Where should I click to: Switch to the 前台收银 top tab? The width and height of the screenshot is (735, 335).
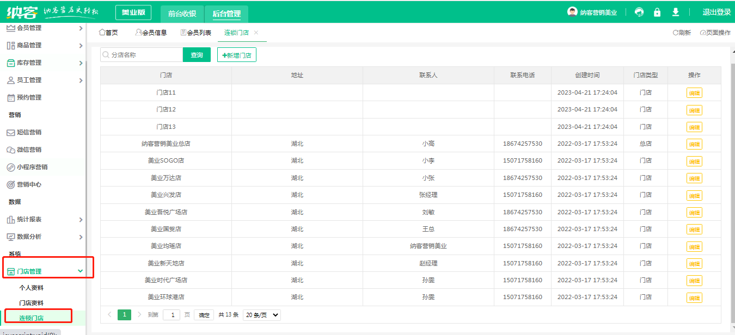[x=182, y=14]
